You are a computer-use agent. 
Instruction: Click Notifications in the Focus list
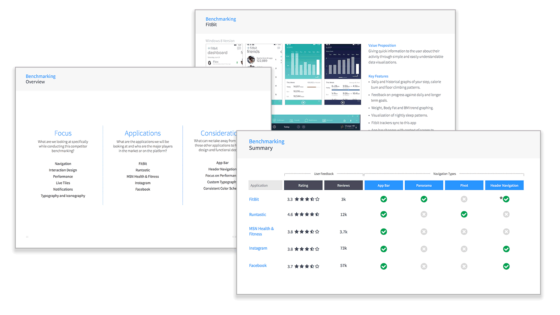63,189
